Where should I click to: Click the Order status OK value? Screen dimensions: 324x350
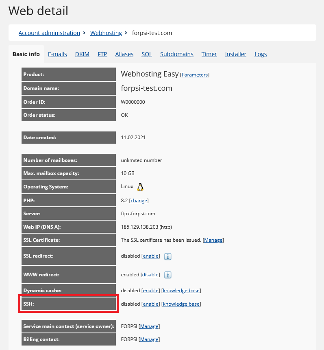click(124, 115)
